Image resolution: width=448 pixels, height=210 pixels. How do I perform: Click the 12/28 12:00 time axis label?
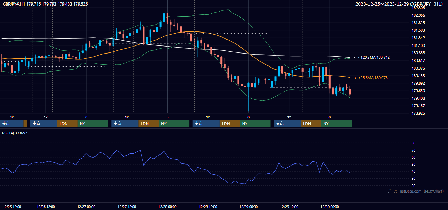(x=208, y=207)
